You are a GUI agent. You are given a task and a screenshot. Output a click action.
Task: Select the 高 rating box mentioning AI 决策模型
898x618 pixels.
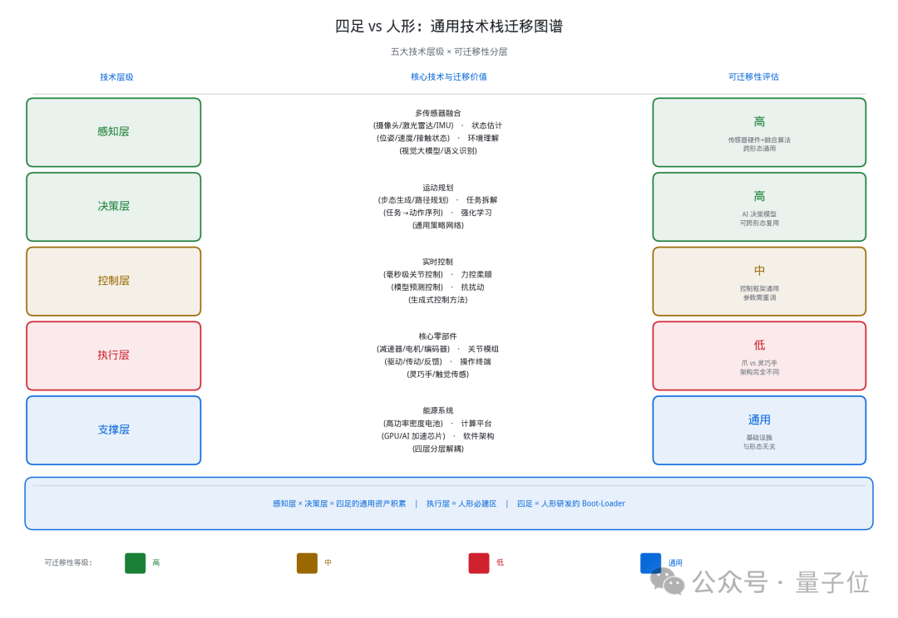coord(759,207)
